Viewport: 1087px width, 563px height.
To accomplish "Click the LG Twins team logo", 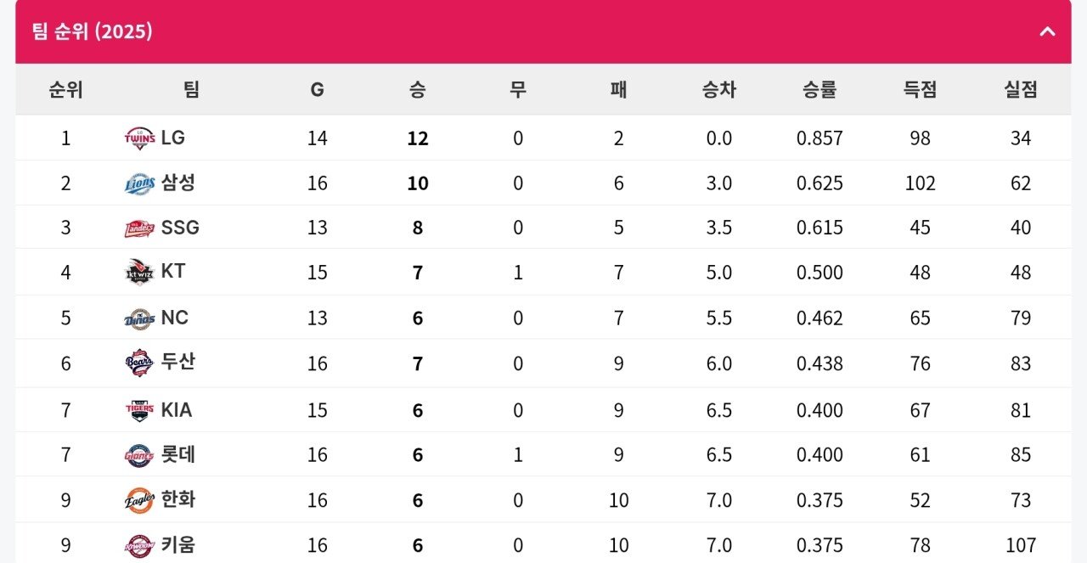I will click(x=139, y=138).
